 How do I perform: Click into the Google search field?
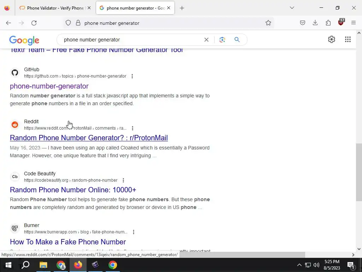click(132, 40)
